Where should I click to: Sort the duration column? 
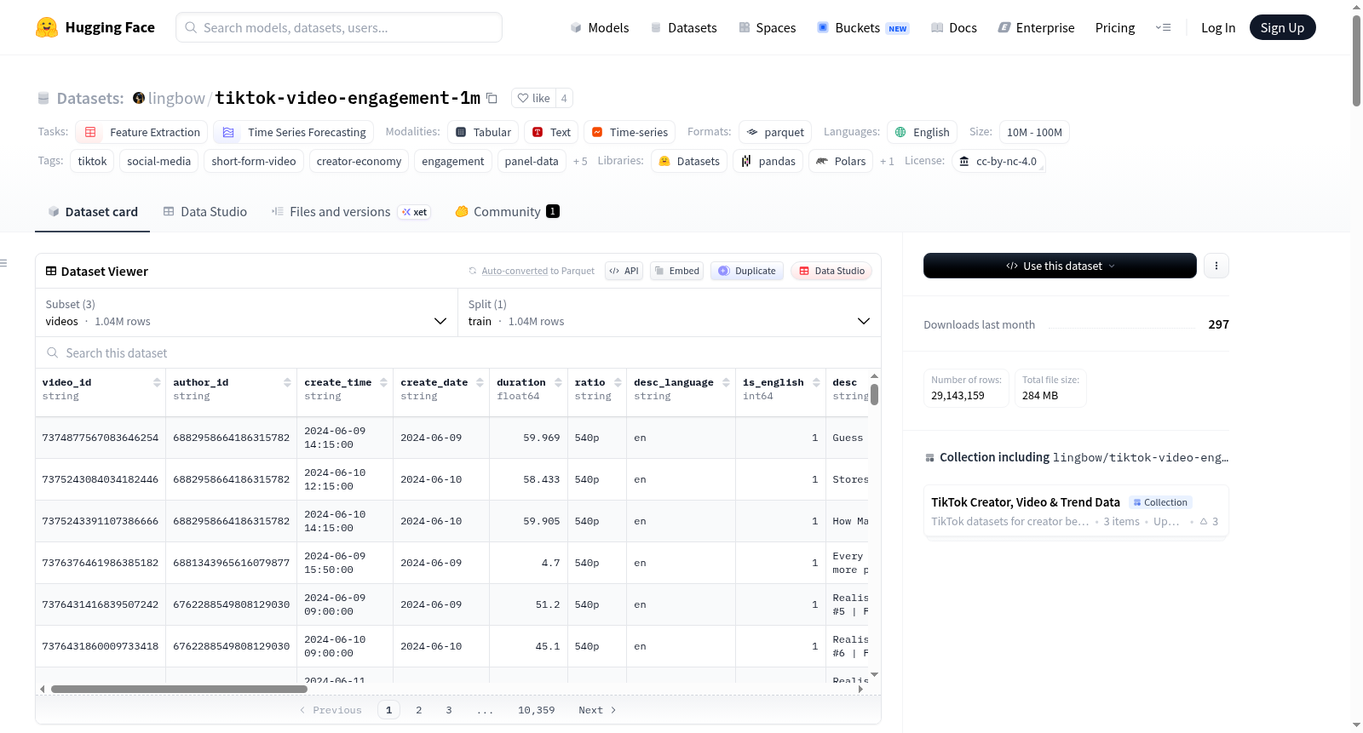tap(558, 382)
